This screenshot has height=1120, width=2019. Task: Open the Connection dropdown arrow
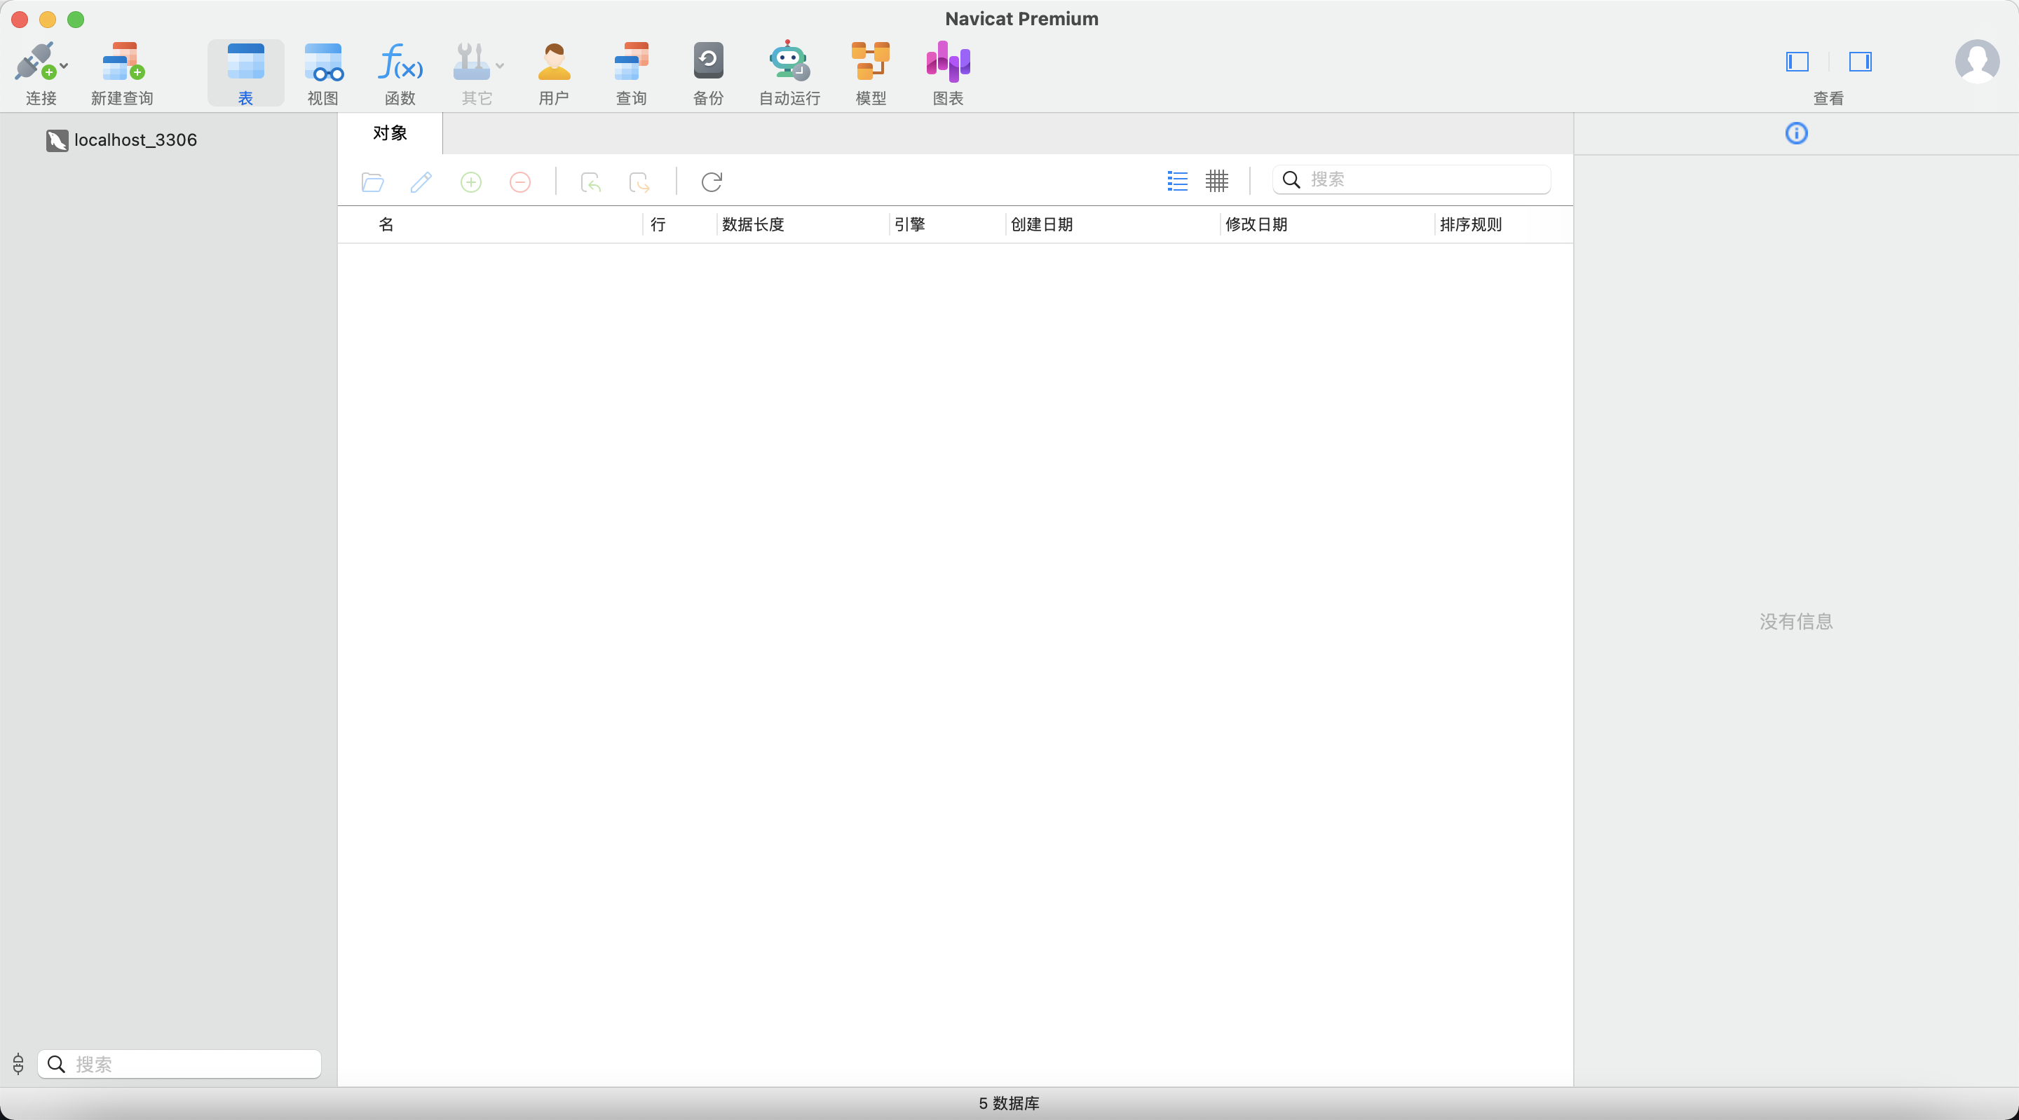pyautogui.click(x=64, y=66)
